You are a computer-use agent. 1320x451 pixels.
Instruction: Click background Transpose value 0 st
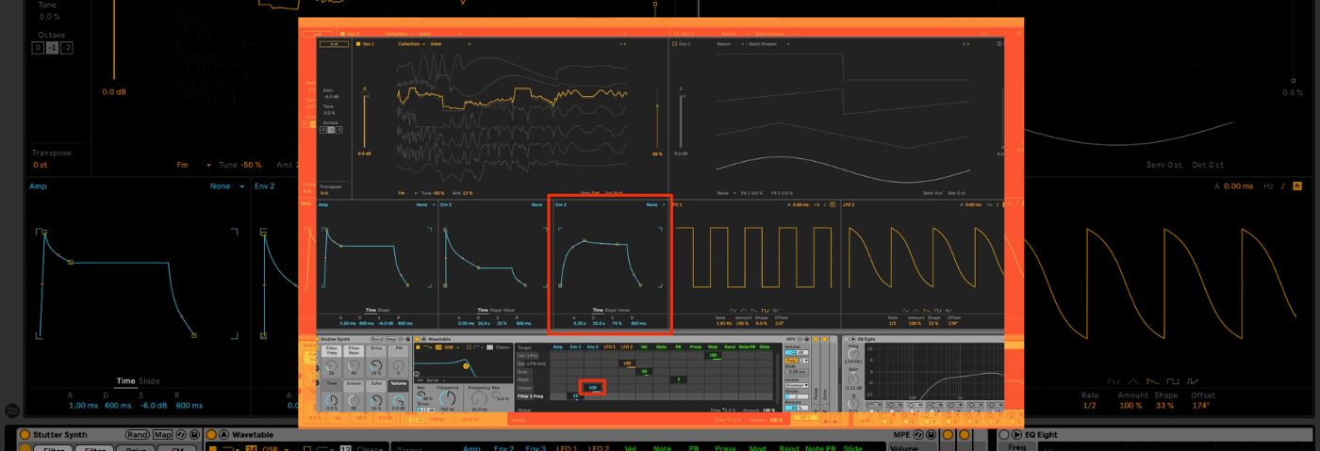(x=41, y=165)
